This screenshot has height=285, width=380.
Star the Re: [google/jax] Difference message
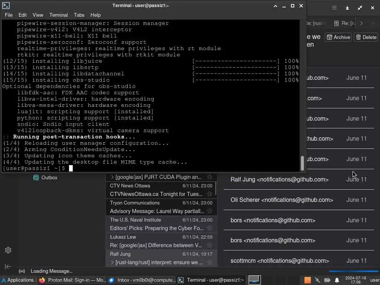[x=210, y=245]
